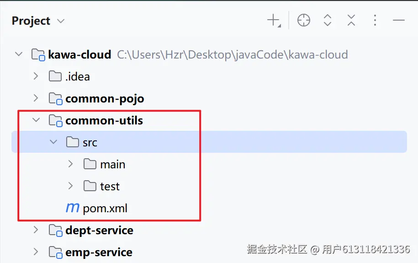Viewport: 418px width, 263px height.
Task: Click the New File or Directory plus icon
Action: pos(273,20)
